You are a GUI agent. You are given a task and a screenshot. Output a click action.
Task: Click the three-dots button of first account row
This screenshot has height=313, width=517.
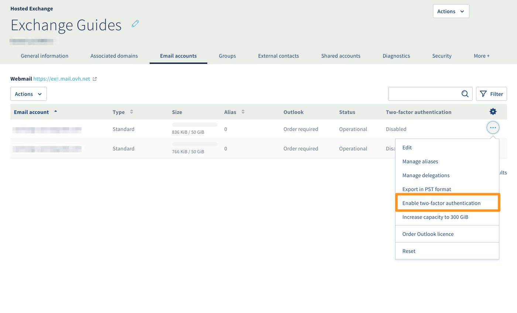493,127
